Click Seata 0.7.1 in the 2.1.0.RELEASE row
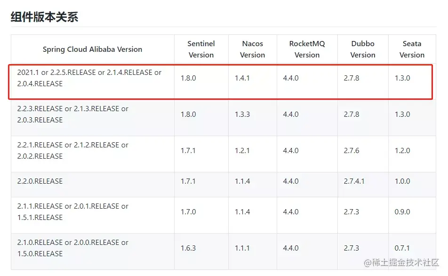The width and height of the screenshot is (448, 276). point(402,248)
